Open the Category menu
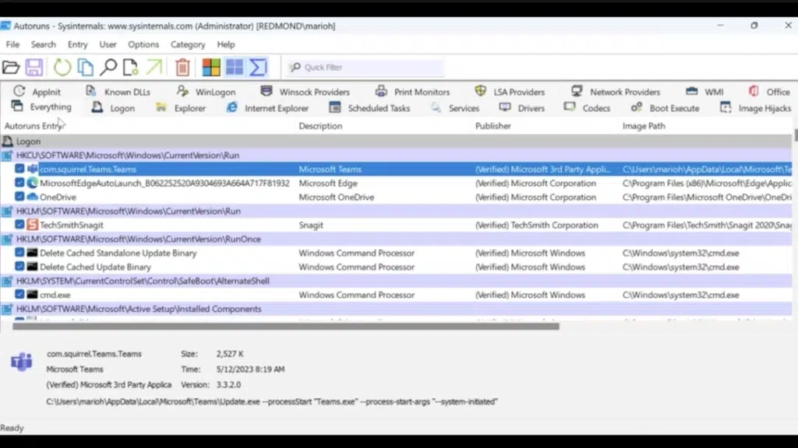 tap(188, 45)
